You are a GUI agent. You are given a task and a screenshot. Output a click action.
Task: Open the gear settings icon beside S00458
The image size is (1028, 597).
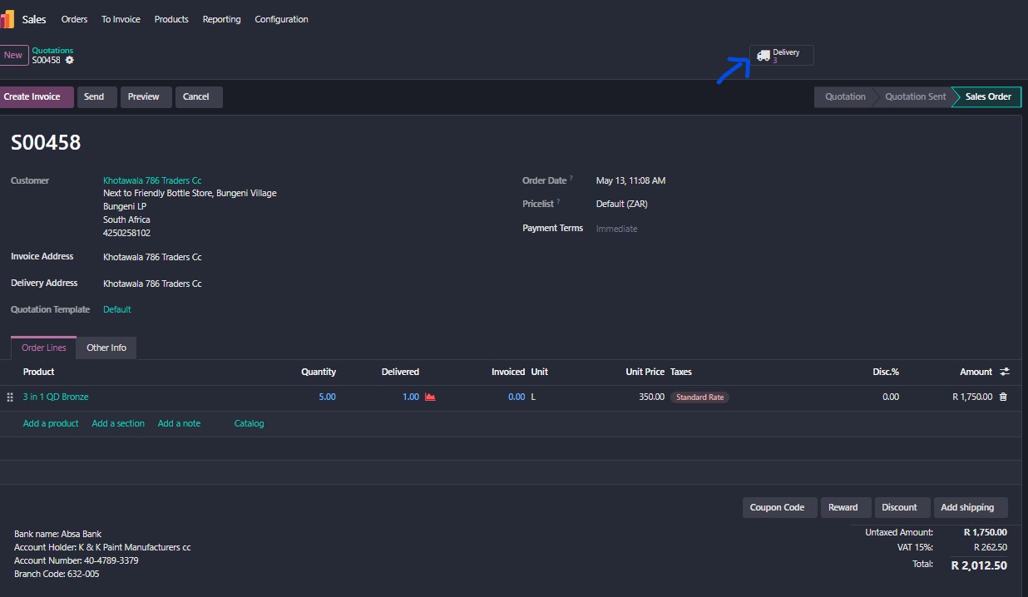tap(70, 60)
